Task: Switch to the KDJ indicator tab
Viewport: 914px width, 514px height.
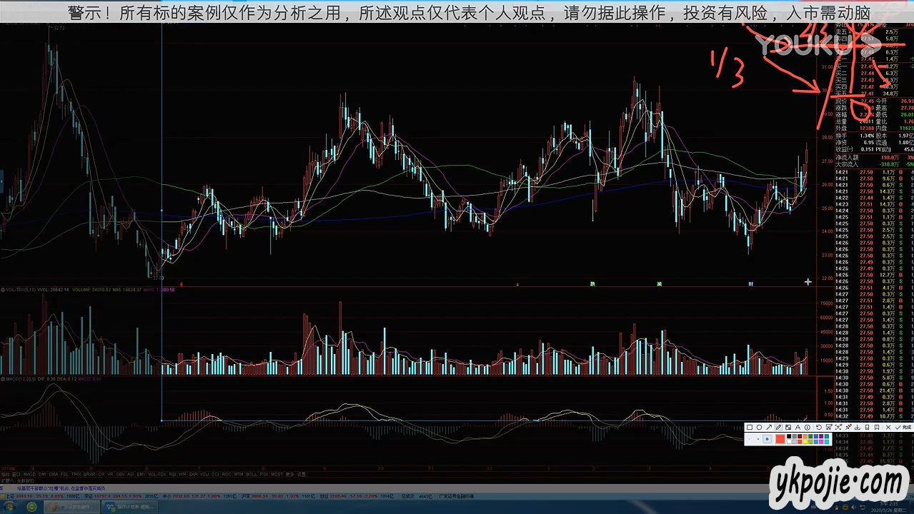Action: coord(204,474)
